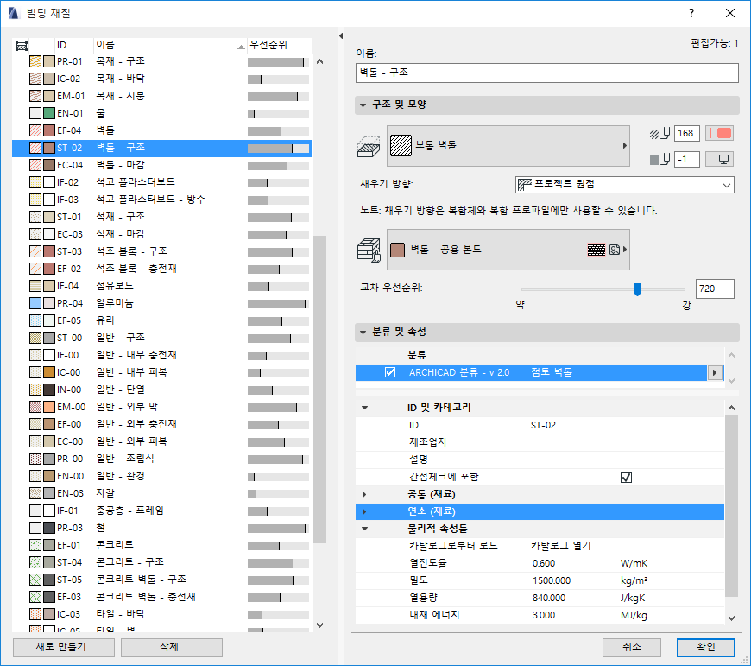Click the blue fill icon for 알루미늄 row
This screenshot has width=751, height=666.
click(x=35, y=303)
